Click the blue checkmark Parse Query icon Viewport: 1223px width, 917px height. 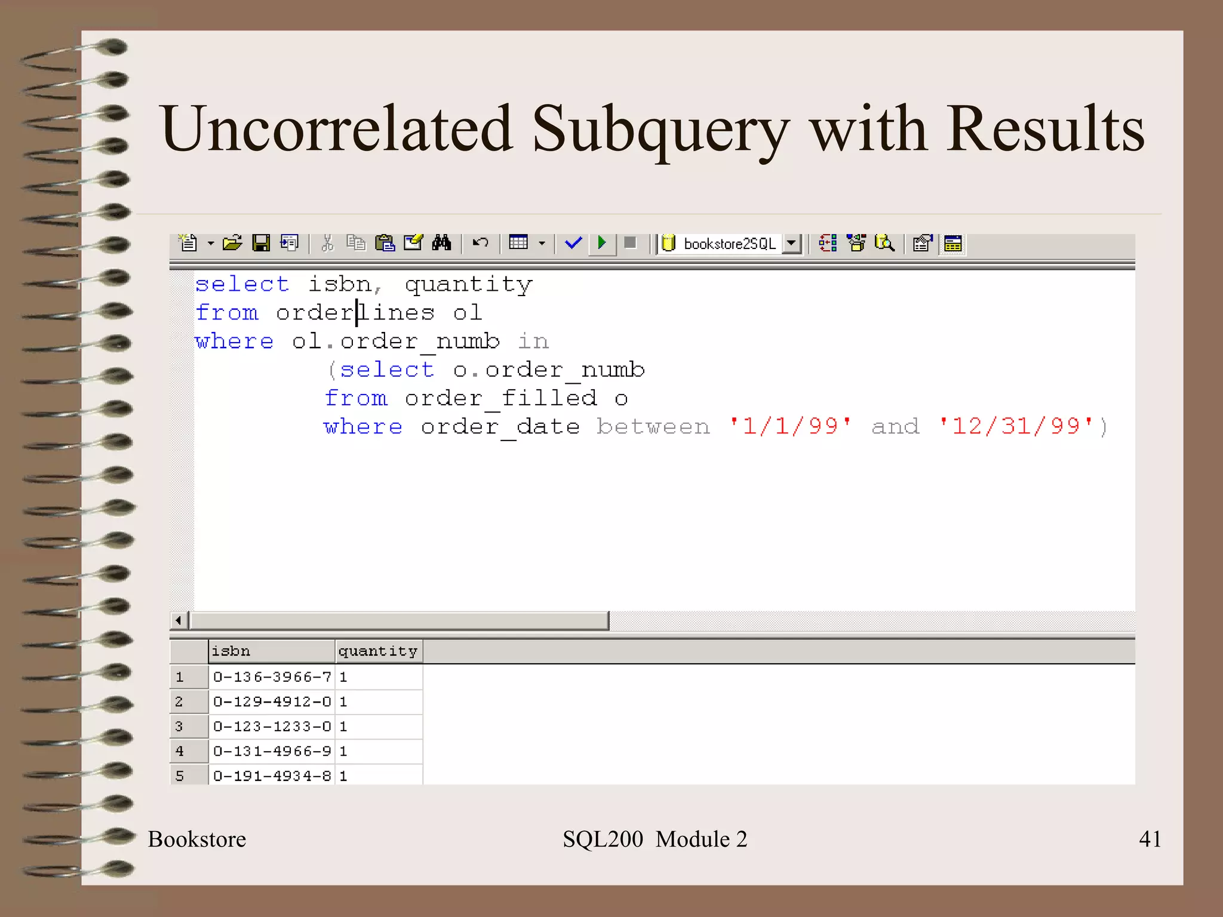pyautogui.click(x=573, y=243)
